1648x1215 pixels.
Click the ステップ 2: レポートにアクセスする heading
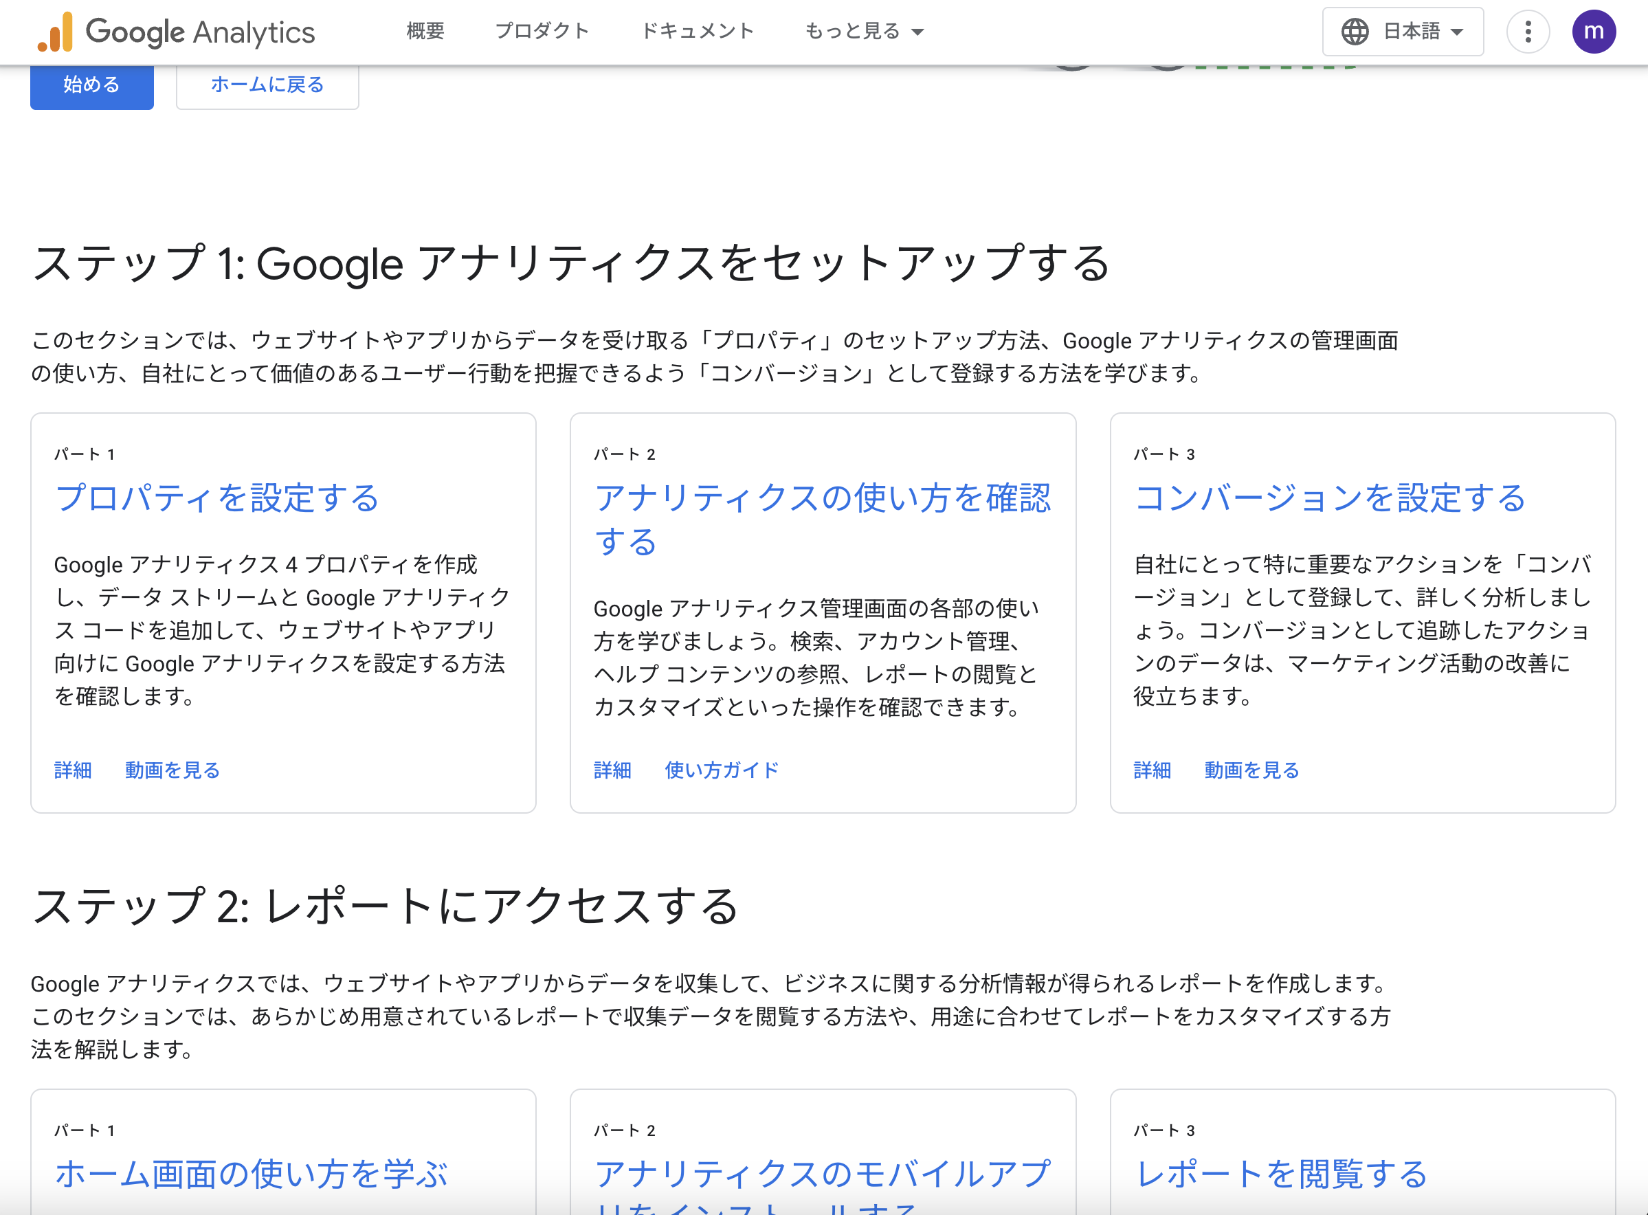(x=385, y=906)
